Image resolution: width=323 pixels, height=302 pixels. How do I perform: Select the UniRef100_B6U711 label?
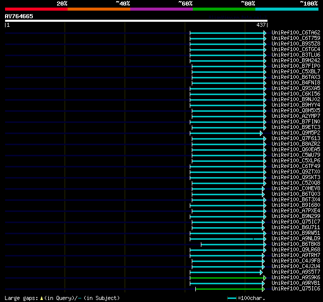(x=296, y=228)
